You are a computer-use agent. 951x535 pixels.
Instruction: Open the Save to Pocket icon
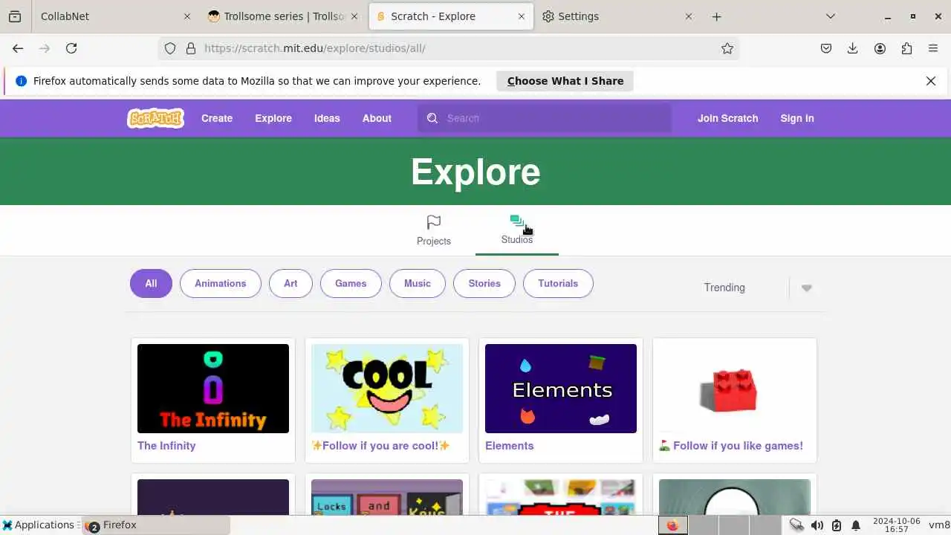click(826, 48)
